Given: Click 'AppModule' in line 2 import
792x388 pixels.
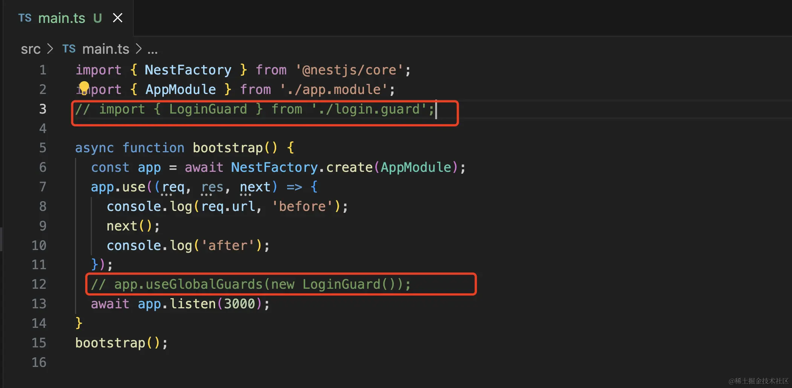Looking at the screenshot, I should pos(180,89).
